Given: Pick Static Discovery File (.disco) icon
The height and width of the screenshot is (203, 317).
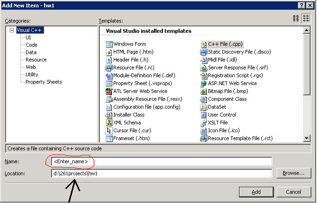Looking at the screenshot, I should 204,52.
